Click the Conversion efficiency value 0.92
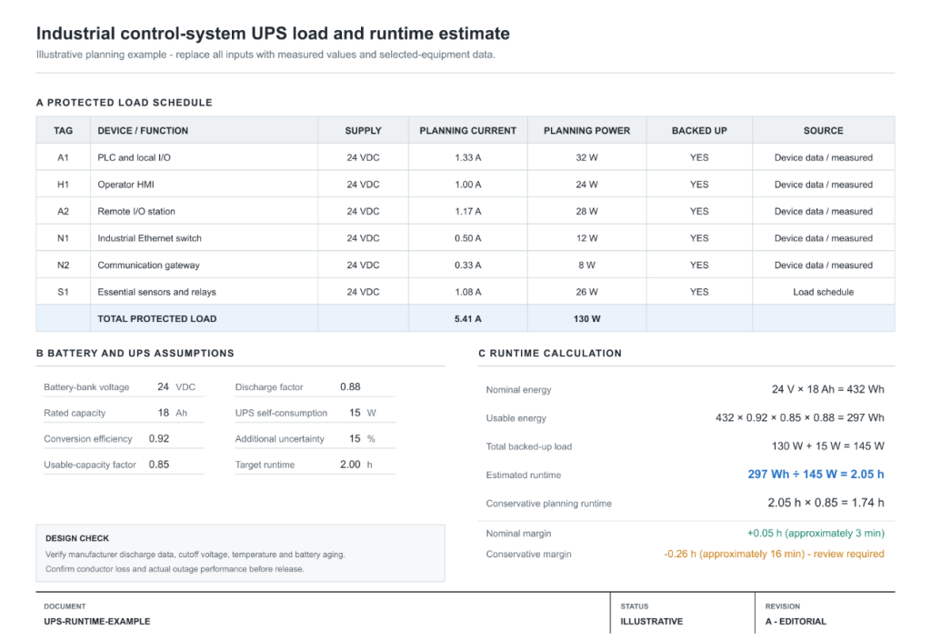Screen dimensions: 931x641 pyautogui.click(x=159, y=438)
